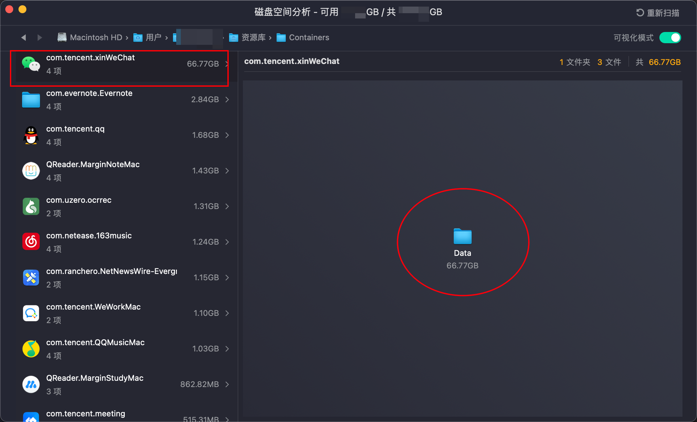697x422 pixels.
Task: Navigate to Containers breadcrumb label
Action: click(309, 38)
